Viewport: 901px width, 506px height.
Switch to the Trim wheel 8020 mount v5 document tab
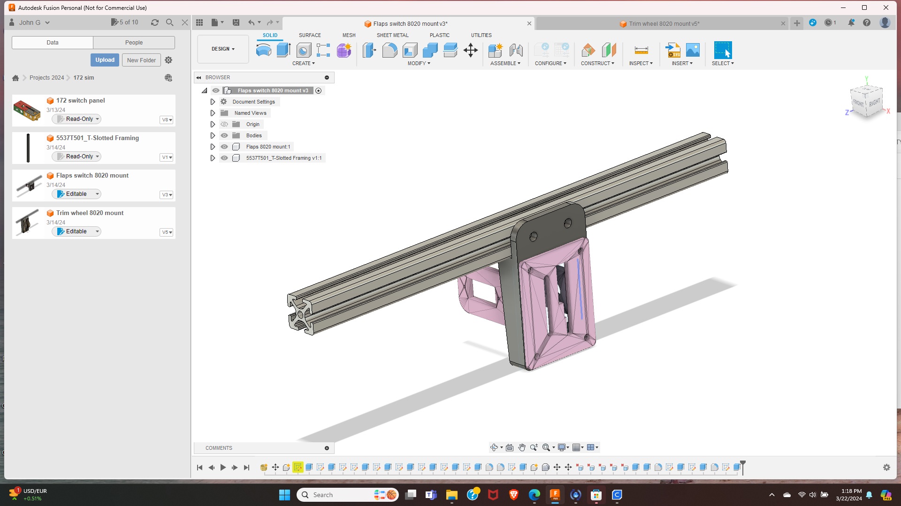(x=664, y=23)
